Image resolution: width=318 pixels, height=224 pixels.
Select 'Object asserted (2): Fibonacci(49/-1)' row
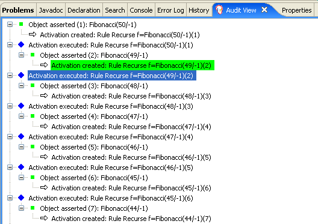pos(94,55)
